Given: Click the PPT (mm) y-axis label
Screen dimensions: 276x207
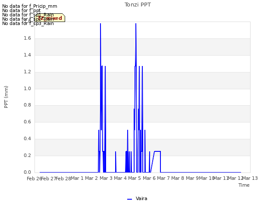Looking at the screenshot, I should (x=6, y=97).
